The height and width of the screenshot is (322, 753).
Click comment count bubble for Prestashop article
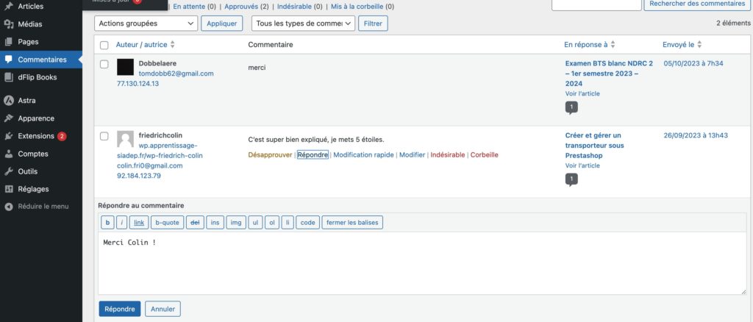click(x=571, y=179)
